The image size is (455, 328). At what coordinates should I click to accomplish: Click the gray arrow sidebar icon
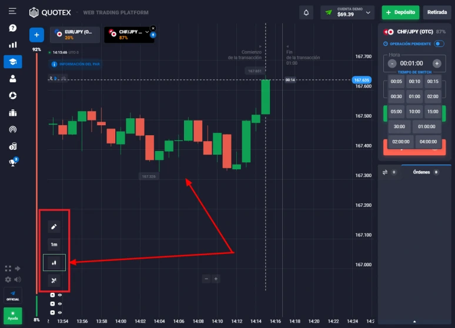point(18,269)
